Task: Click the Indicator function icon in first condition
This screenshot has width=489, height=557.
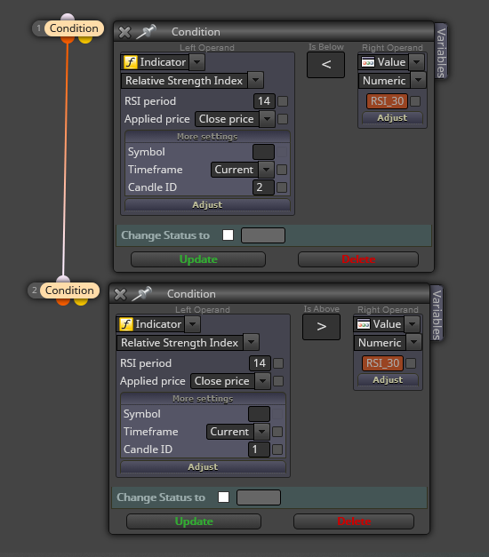Action: pyautogui.click(x=130, y=62)
